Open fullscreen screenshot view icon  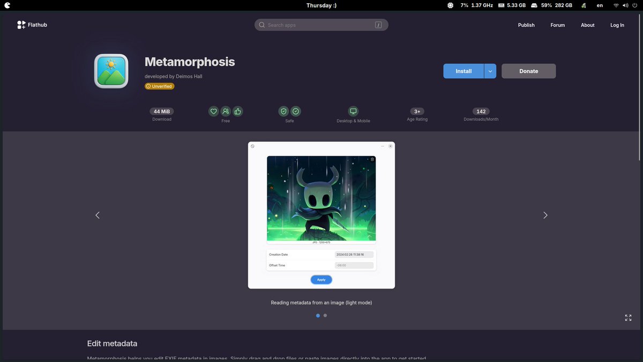(x=628, y=317)
